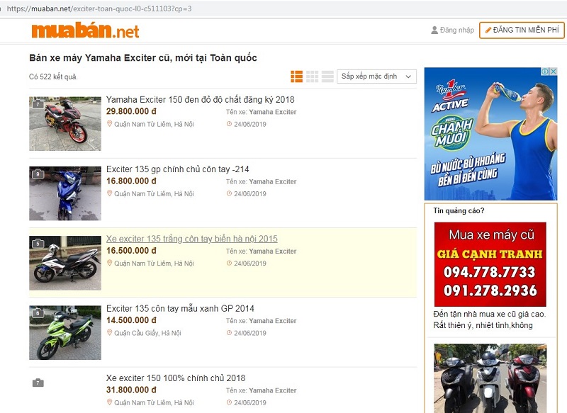The height and width of the screenshot is (413, 567).
Task: Click photo count badge on Exciter 150 đen đỏ
Action: coord(38,104)
